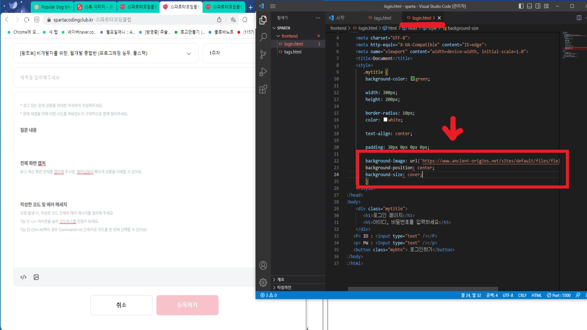587x330 pixels.
Task: Split the editor to the right
Action: pyautogui.click(x=579, y=18)
